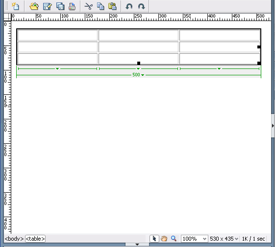275x247 pixels.
Task: Select the <body> tag in tag selector
Action: 14,239
